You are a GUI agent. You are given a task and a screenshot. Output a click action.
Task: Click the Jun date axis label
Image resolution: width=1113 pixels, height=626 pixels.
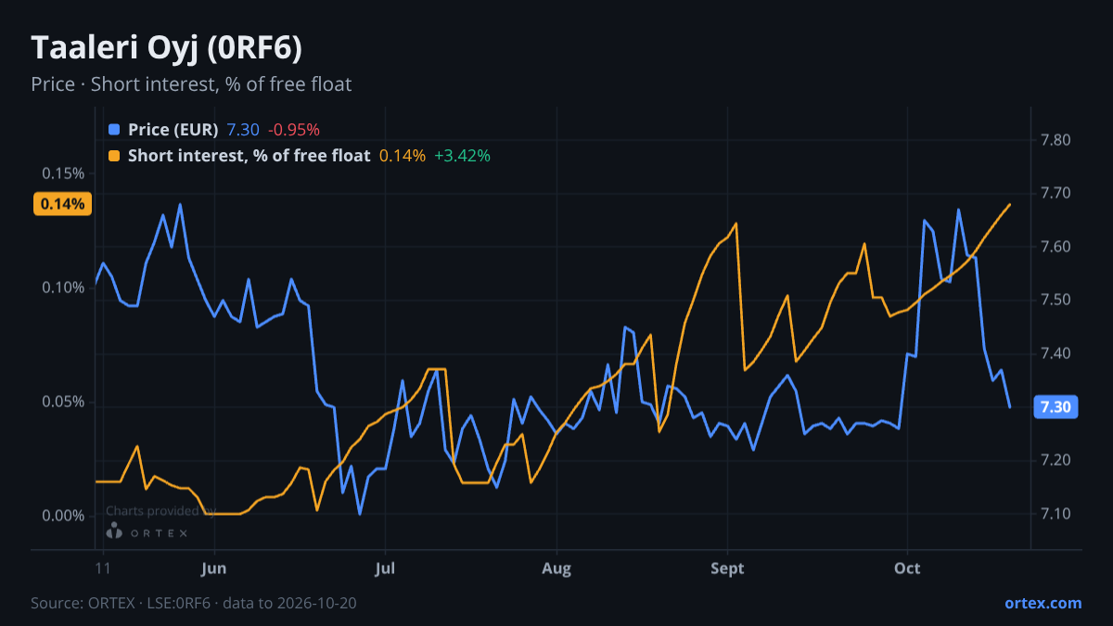[214, 569]
